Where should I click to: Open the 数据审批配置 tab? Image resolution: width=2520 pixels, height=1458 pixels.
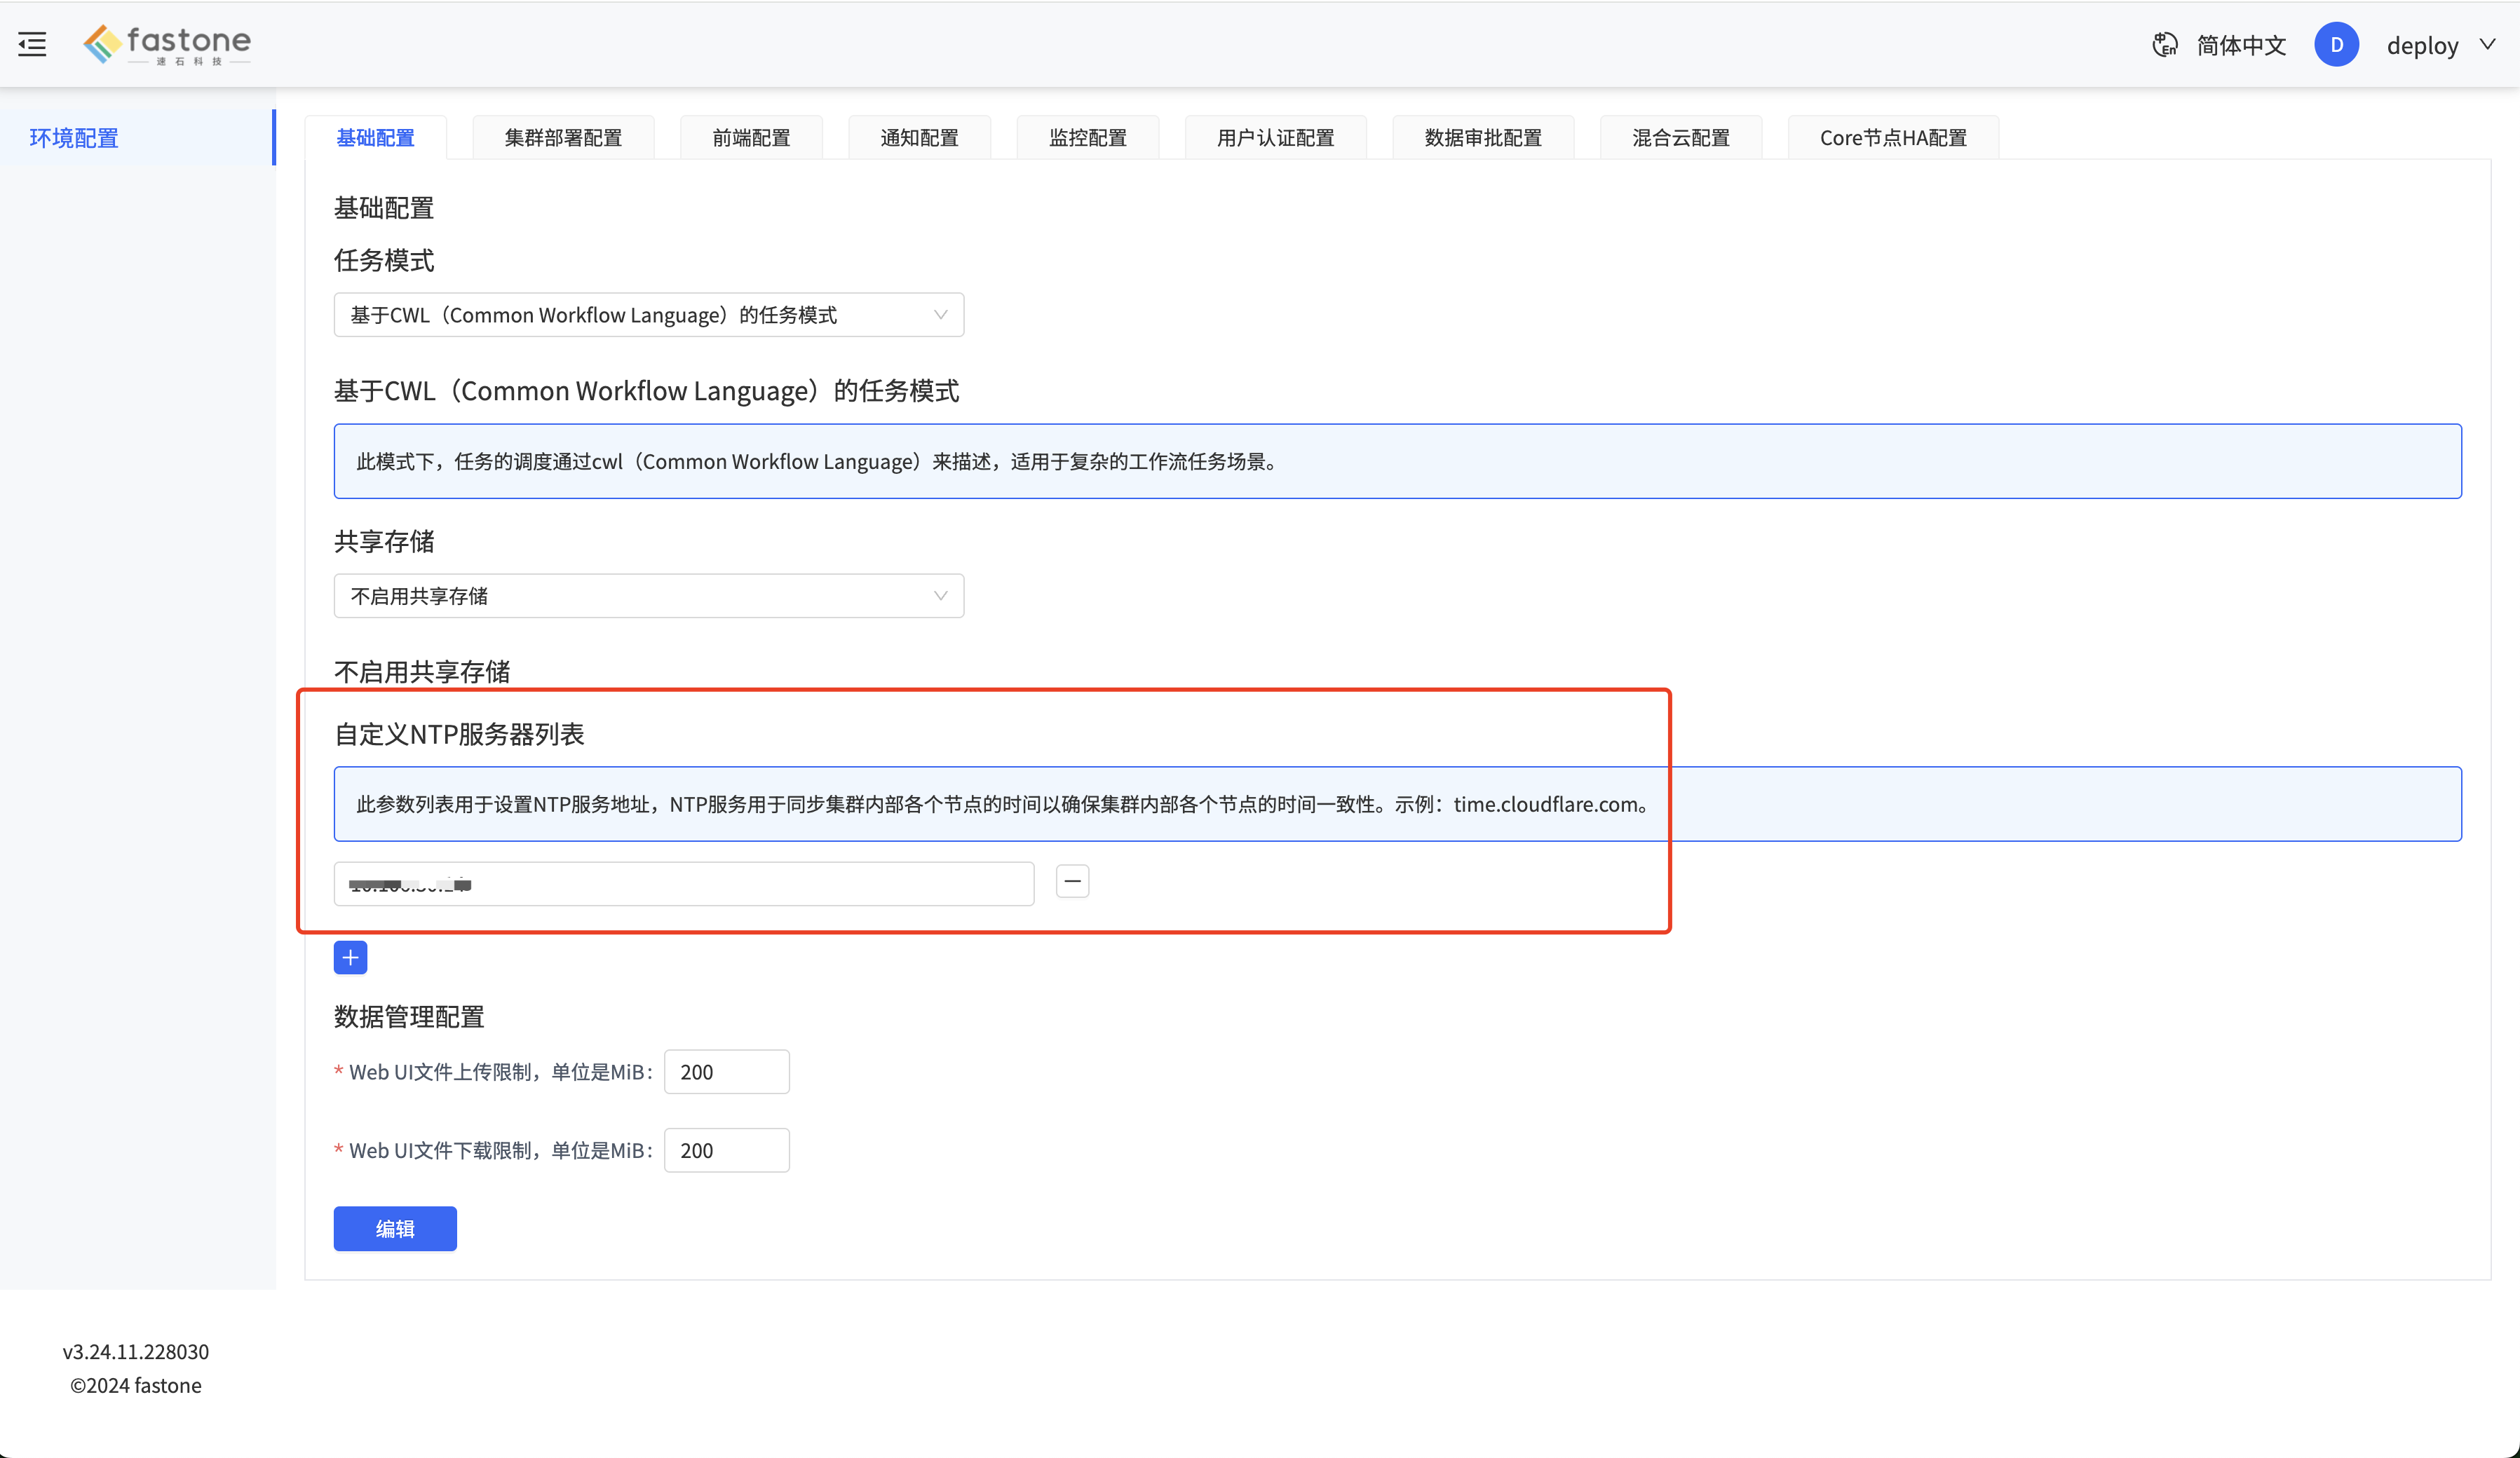click(x=1483, y=138)
